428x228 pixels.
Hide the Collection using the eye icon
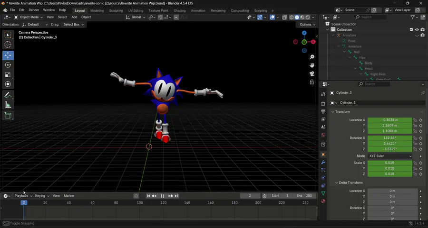tap(417, 29)
